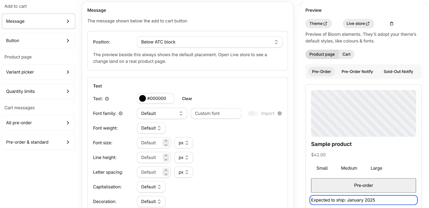Click the #000000 hex colour value
Viewport: 429px width, 208px height.
click(x=157, y=99)
